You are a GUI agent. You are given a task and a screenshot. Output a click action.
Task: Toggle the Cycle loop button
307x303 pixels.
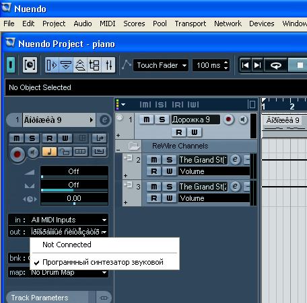[276, 65]
